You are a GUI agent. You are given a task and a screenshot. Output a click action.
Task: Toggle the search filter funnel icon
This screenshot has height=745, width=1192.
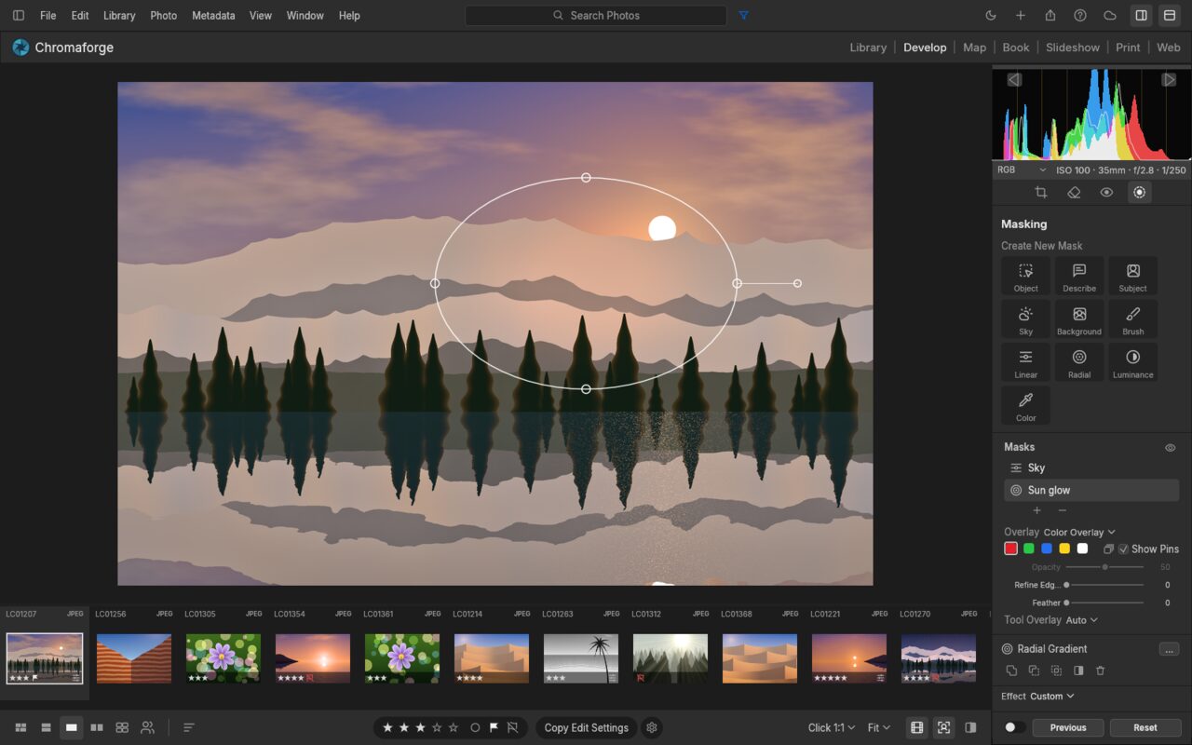coord(743,16)
